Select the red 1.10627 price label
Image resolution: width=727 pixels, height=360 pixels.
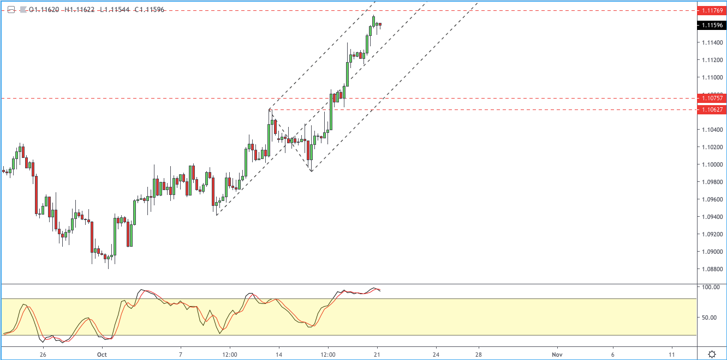pos(712,109)
